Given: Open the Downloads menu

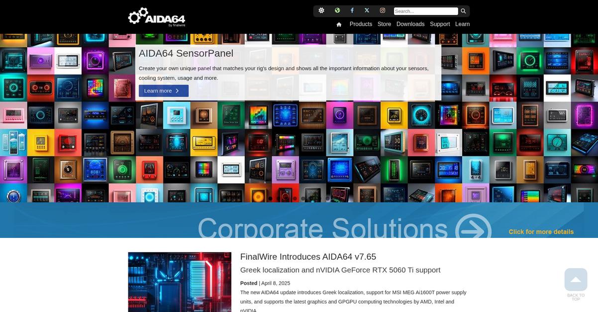Looking at the screenshot, I should pyautogui.click(x=410, y=24).
